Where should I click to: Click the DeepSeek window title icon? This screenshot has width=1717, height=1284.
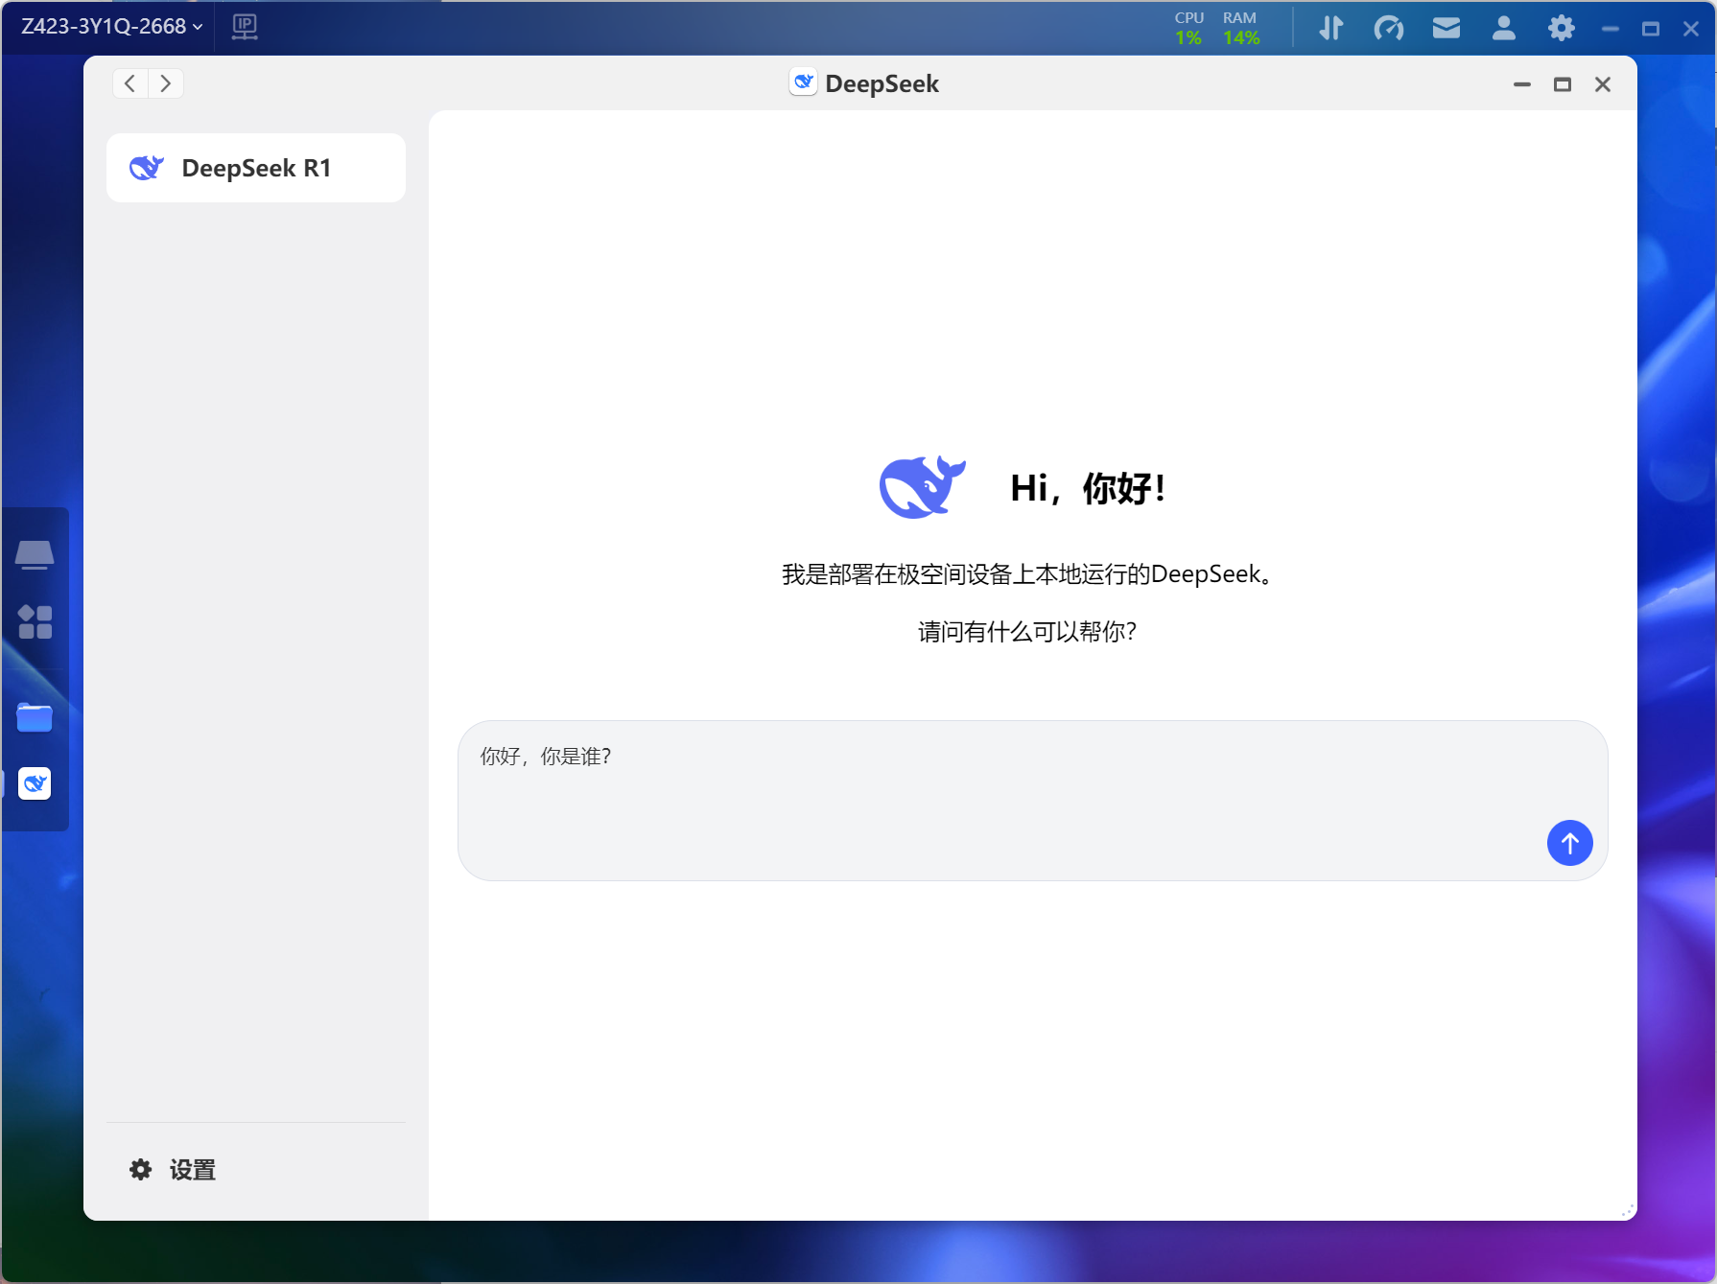803,82
